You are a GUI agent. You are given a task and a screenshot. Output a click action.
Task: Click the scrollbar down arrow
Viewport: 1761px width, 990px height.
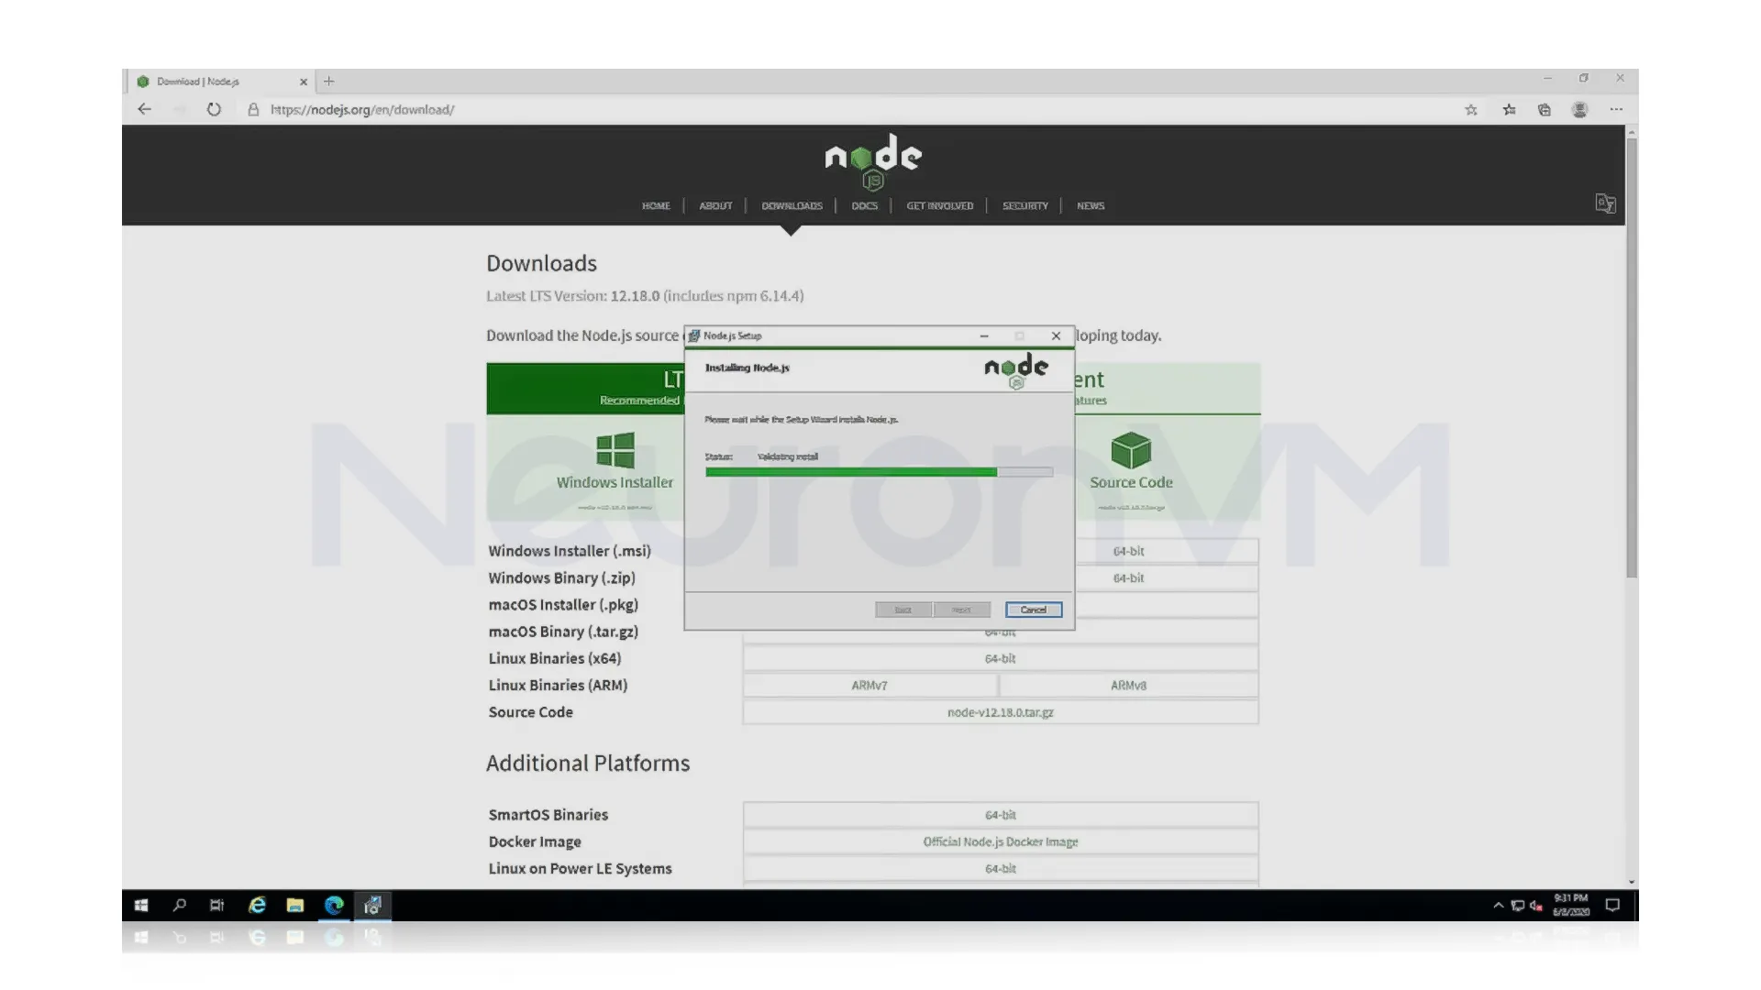1632,882
